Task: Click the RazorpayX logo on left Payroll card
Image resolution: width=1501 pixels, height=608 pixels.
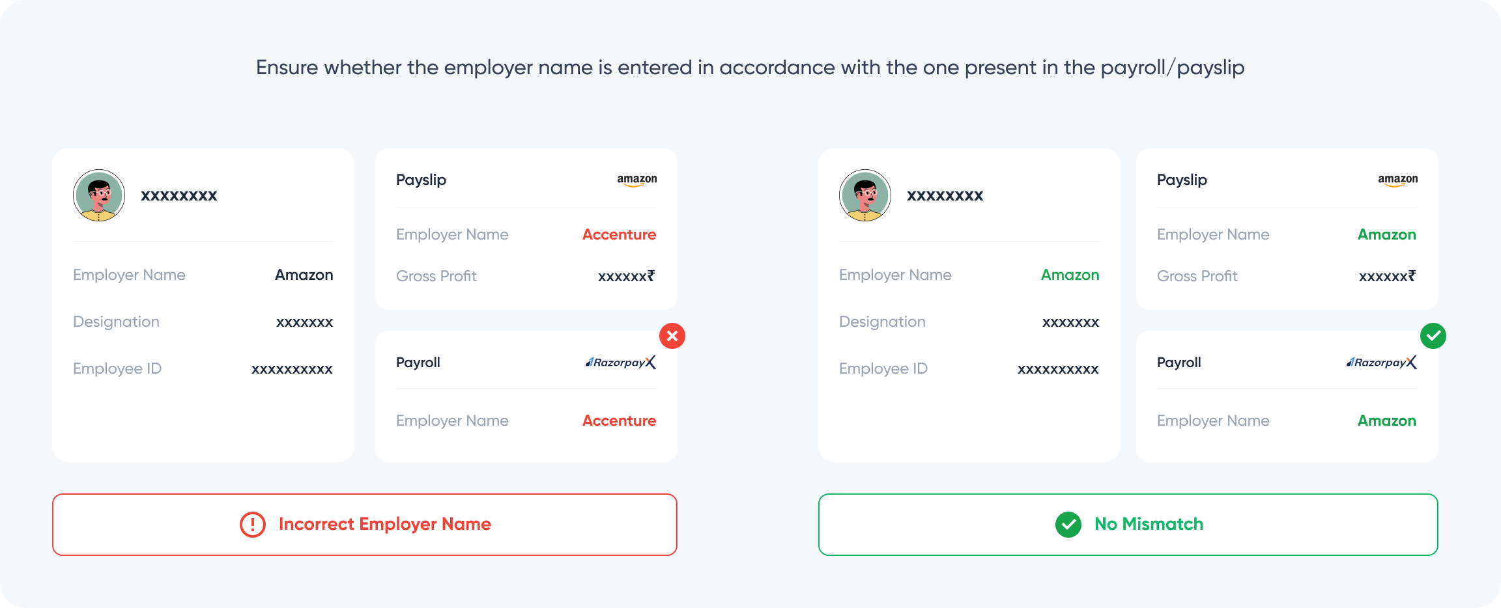Action: coord(621,363)
